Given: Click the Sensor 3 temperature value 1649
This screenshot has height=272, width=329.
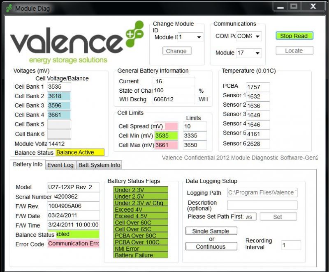Looking at the screenshot, I should pyautogui.click(x=258, y=115).
